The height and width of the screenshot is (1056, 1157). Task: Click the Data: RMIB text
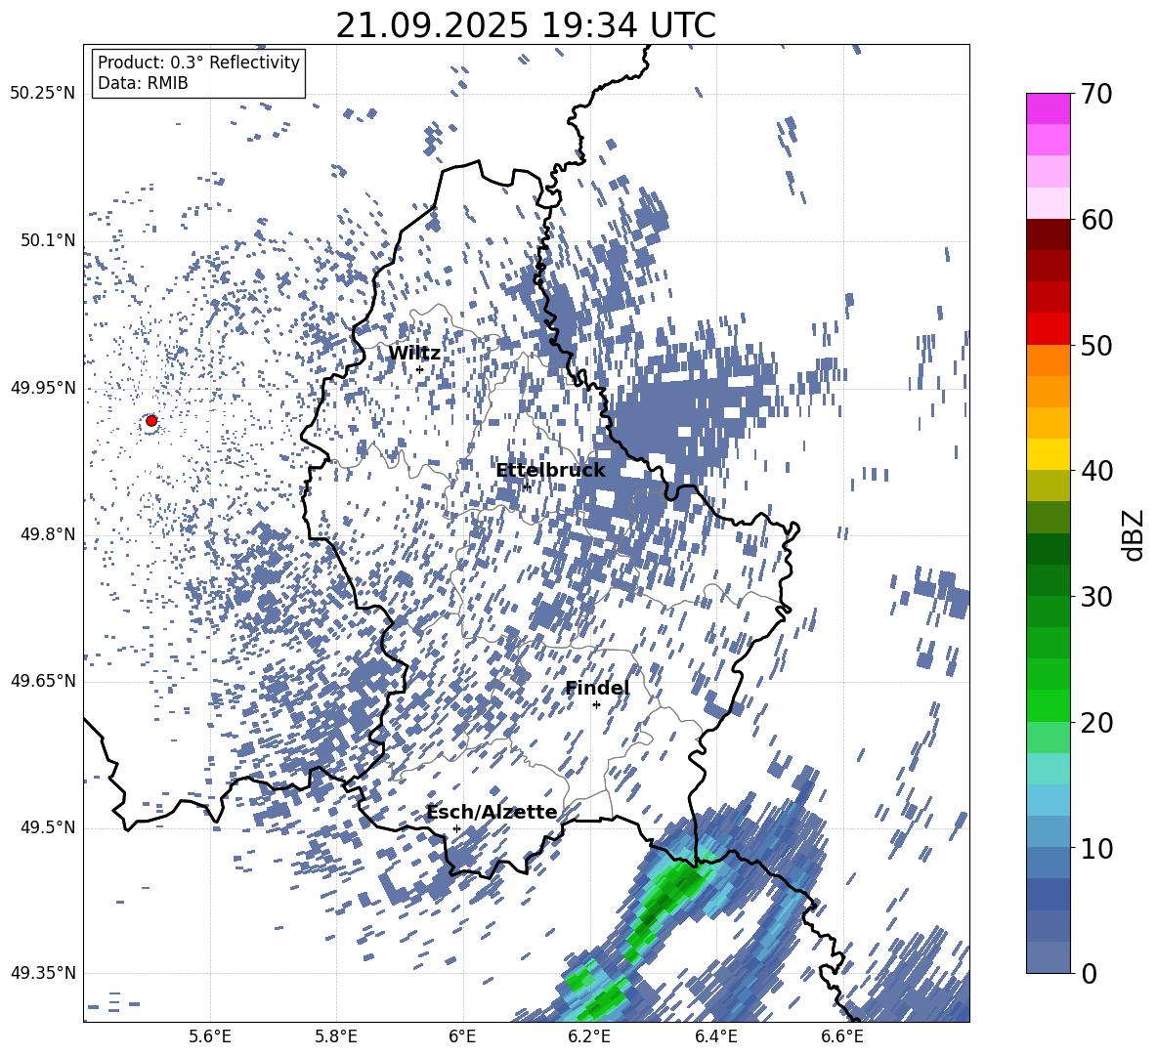[x=143, y=83]
